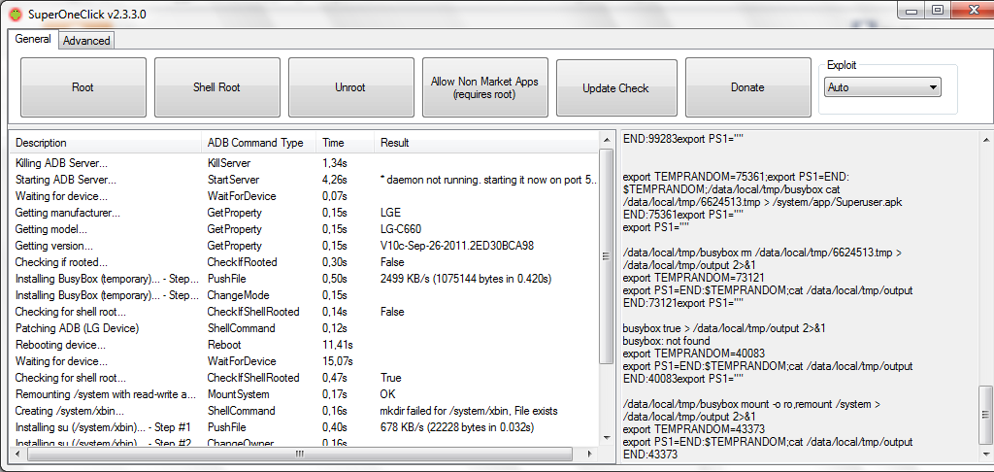Click the Unroot button
994x472 pixels.
pos(350,87)
